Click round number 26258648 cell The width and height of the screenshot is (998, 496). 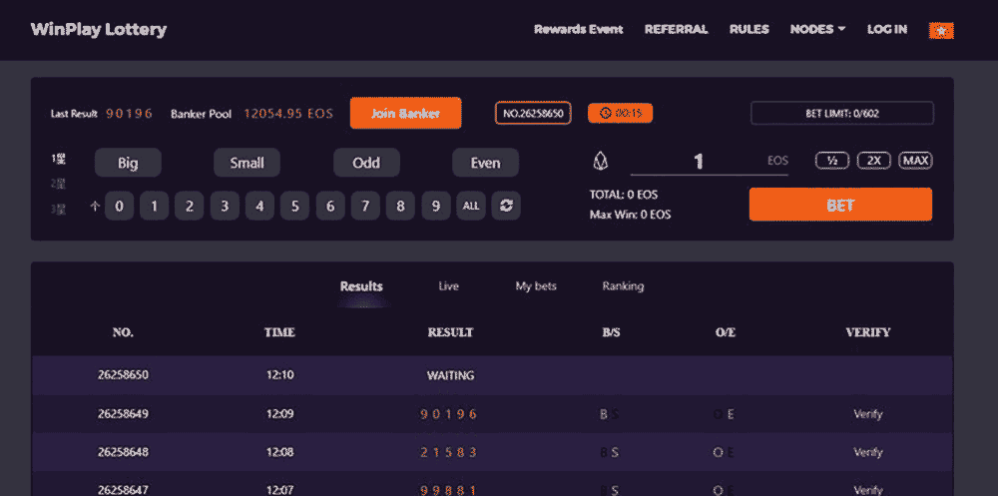coord(123,453)
